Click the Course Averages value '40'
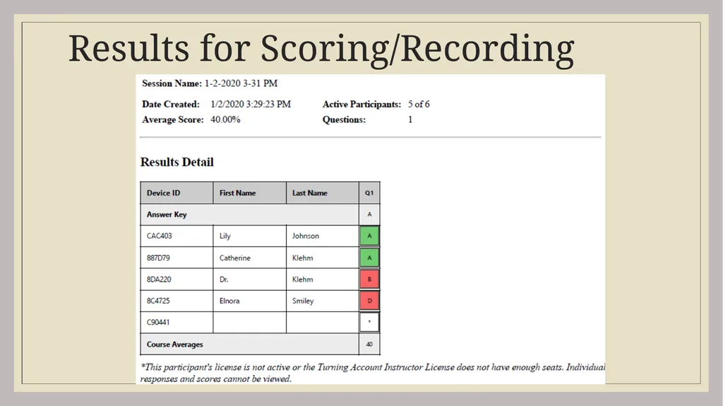This screenshot has height=406, width=723. coord(369,344)
